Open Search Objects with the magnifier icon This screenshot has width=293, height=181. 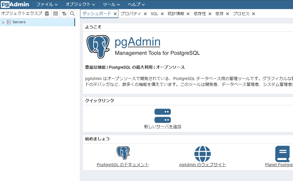tap(72, 13)
